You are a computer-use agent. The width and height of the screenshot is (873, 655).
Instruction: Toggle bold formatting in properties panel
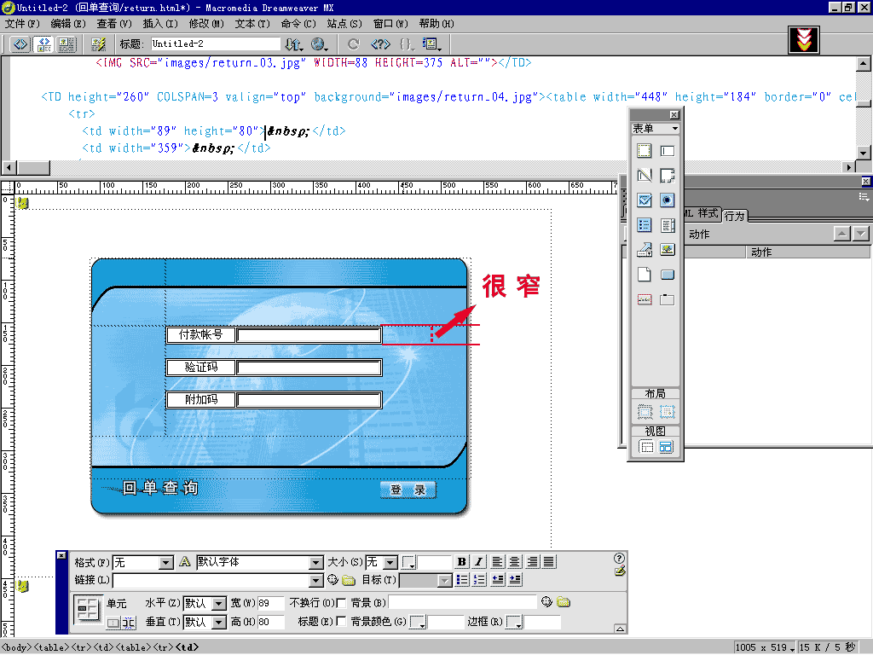tap(461, 562)
